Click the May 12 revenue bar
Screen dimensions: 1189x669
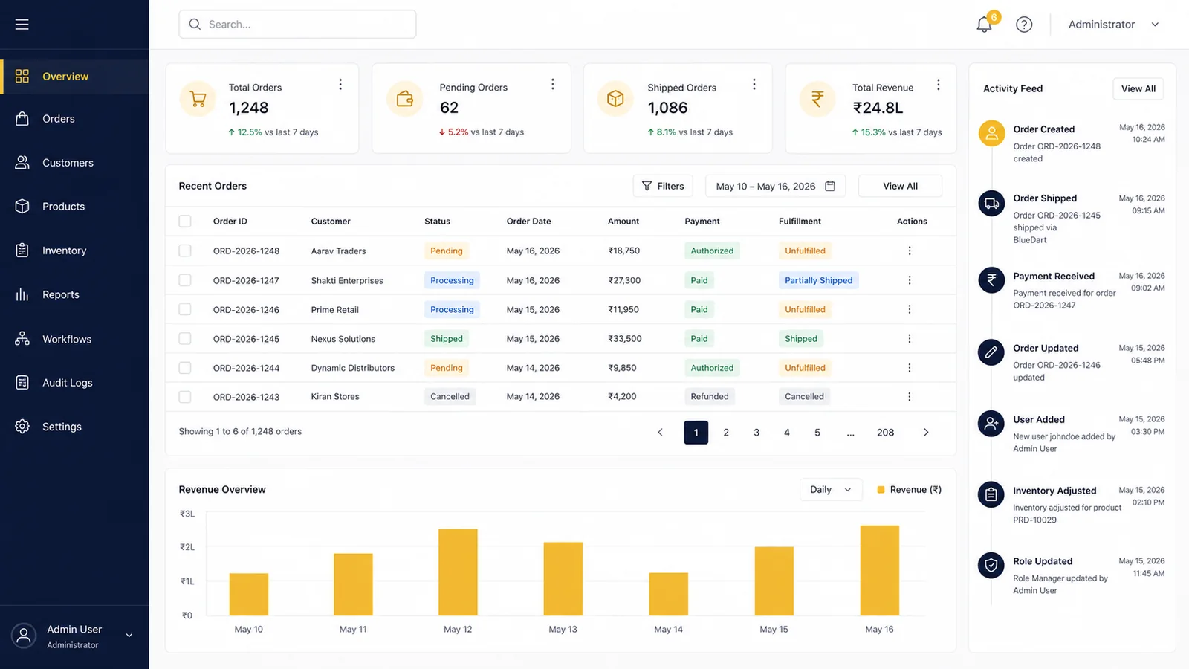click(x=458, y=572)
